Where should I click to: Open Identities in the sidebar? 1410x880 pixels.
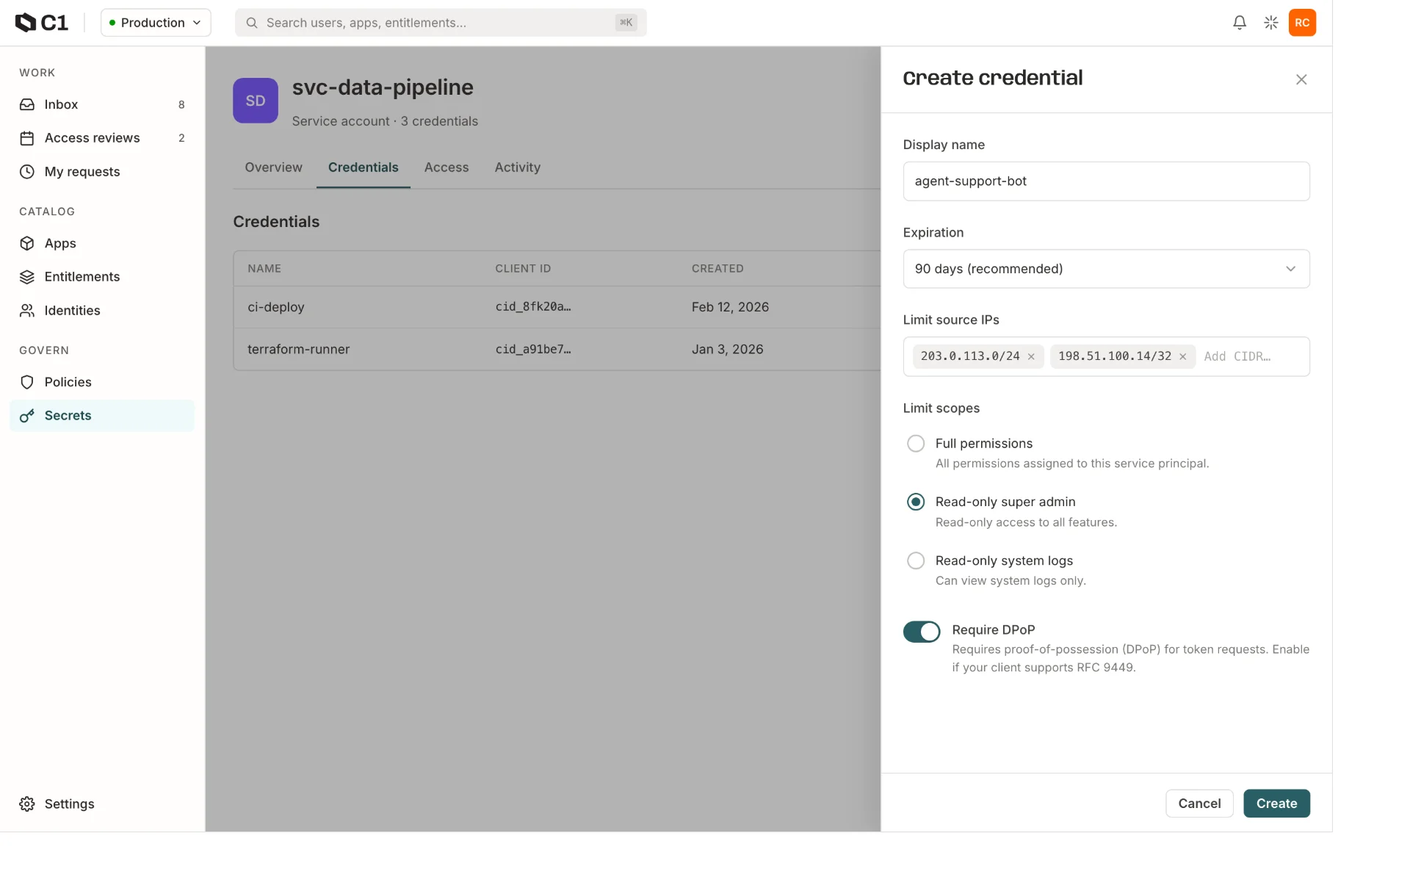click(102, 311)
